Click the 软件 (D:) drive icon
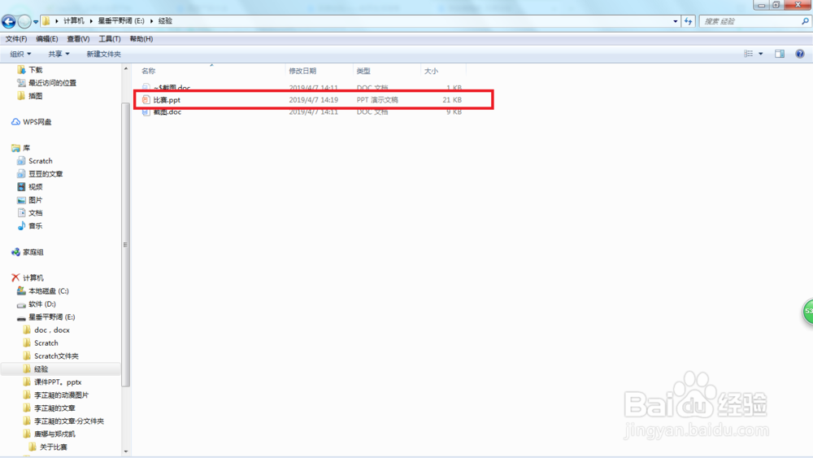 21,304
